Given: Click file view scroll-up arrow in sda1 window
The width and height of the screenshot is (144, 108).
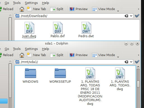Looking at the screenshot, I should coord(138,67).
